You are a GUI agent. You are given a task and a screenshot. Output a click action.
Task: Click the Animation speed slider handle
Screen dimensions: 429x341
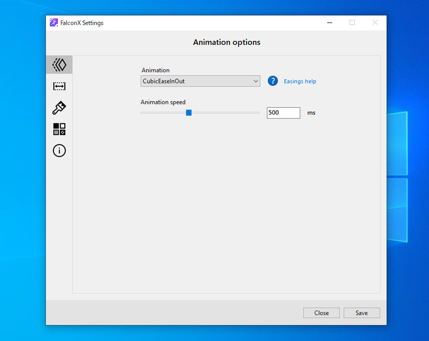point(189,113)
